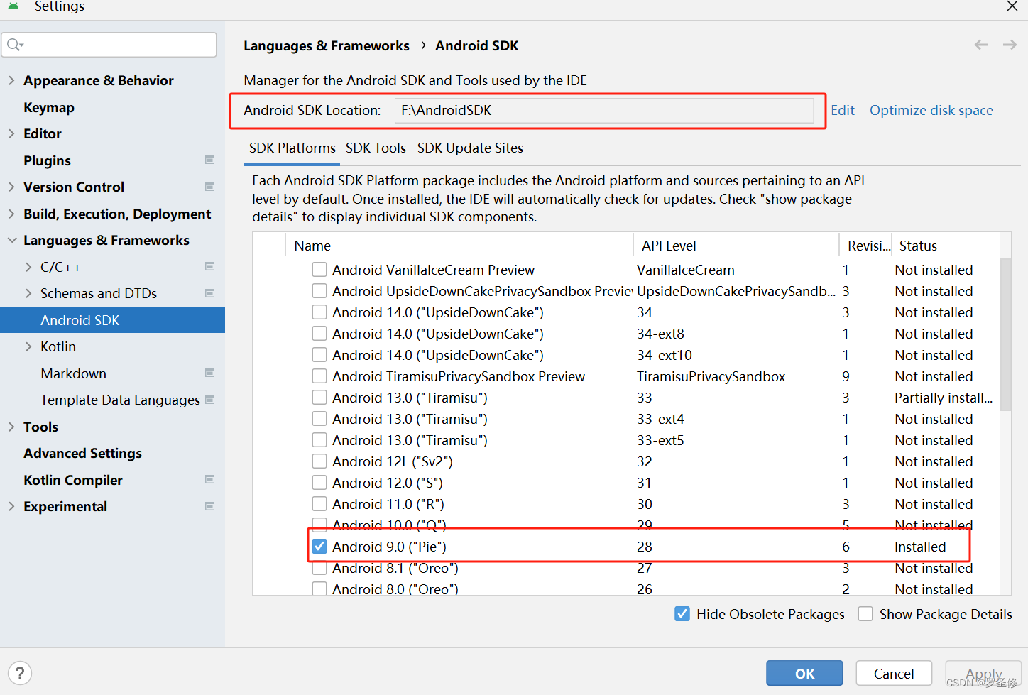The image size is (1028, 695).
Task: Sort by the Status column header
Action: click(946, 246)
